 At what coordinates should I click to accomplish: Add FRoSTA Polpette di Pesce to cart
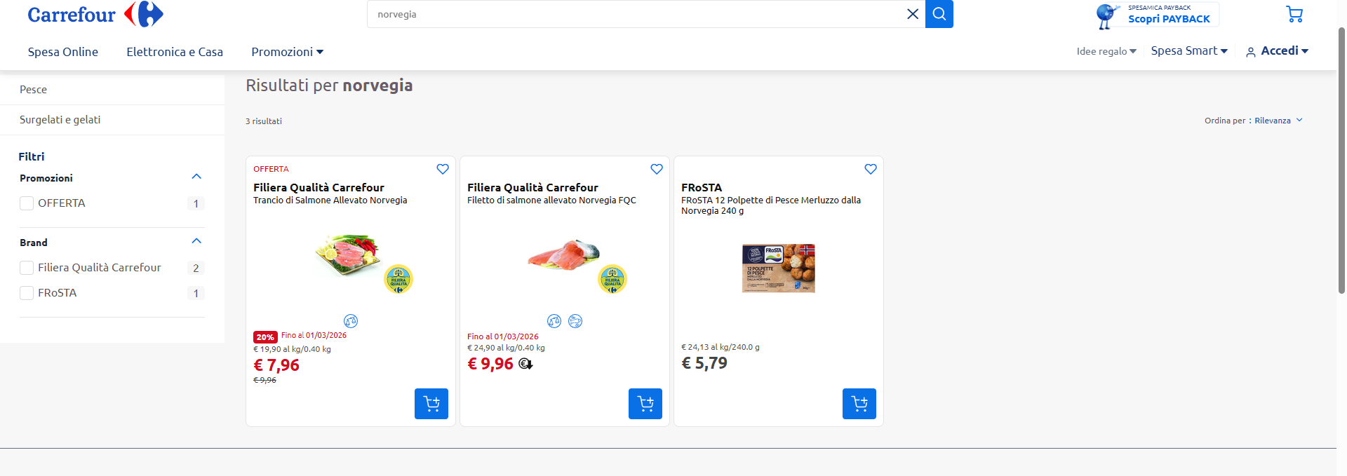tap(859, 404)
